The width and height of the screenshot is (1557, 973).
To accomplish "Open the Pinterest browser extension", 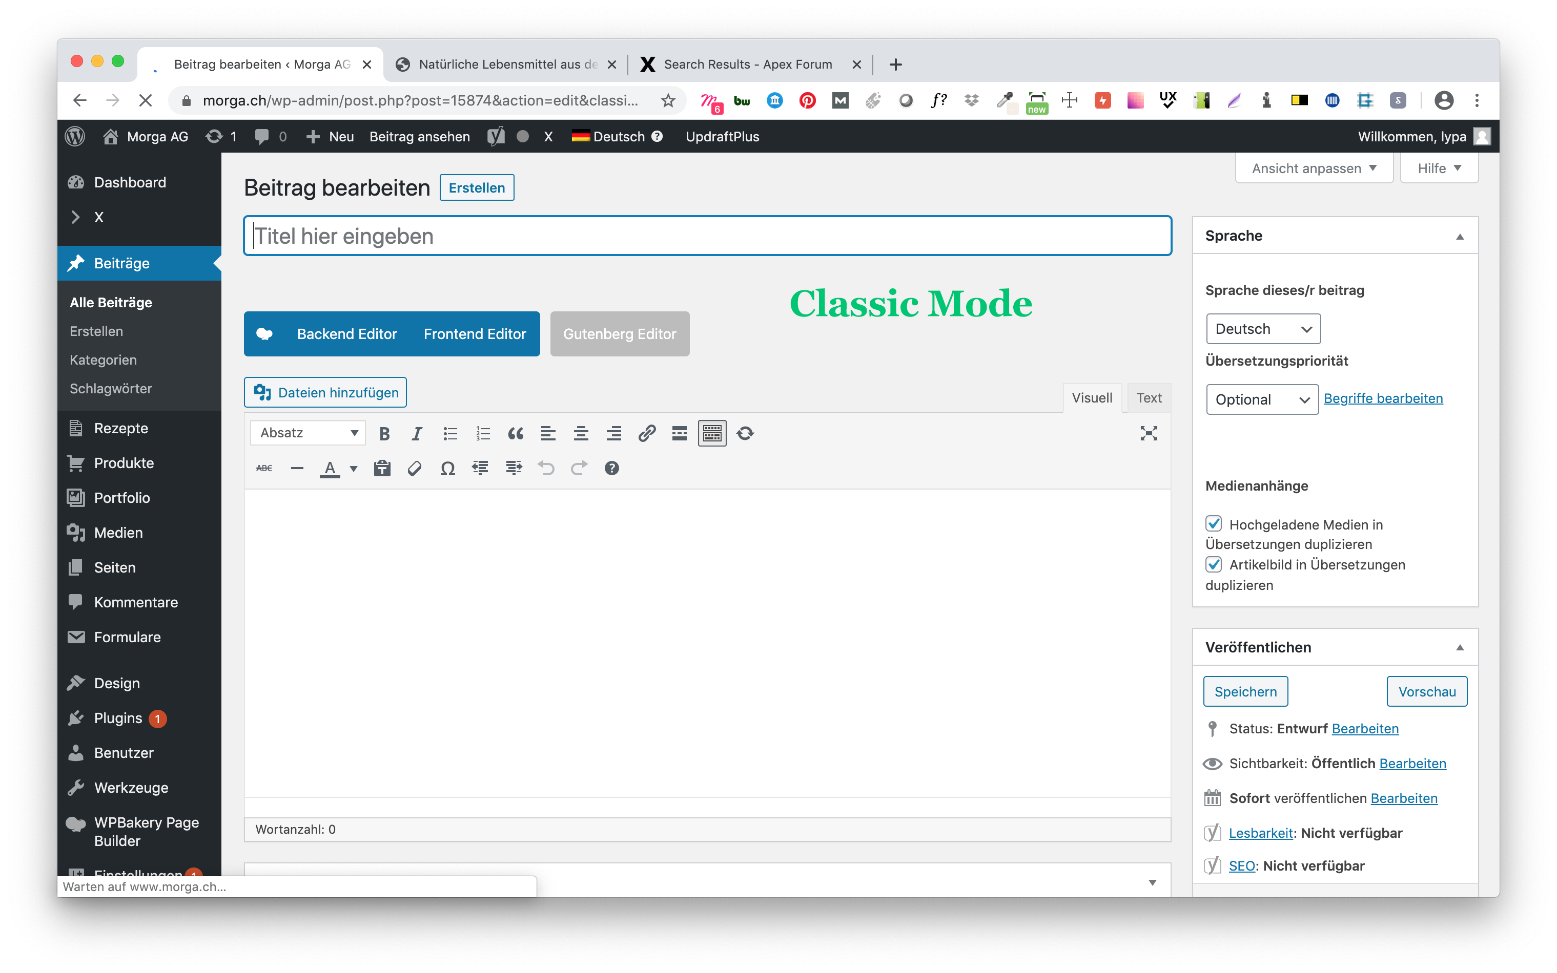I will (807, 100).
